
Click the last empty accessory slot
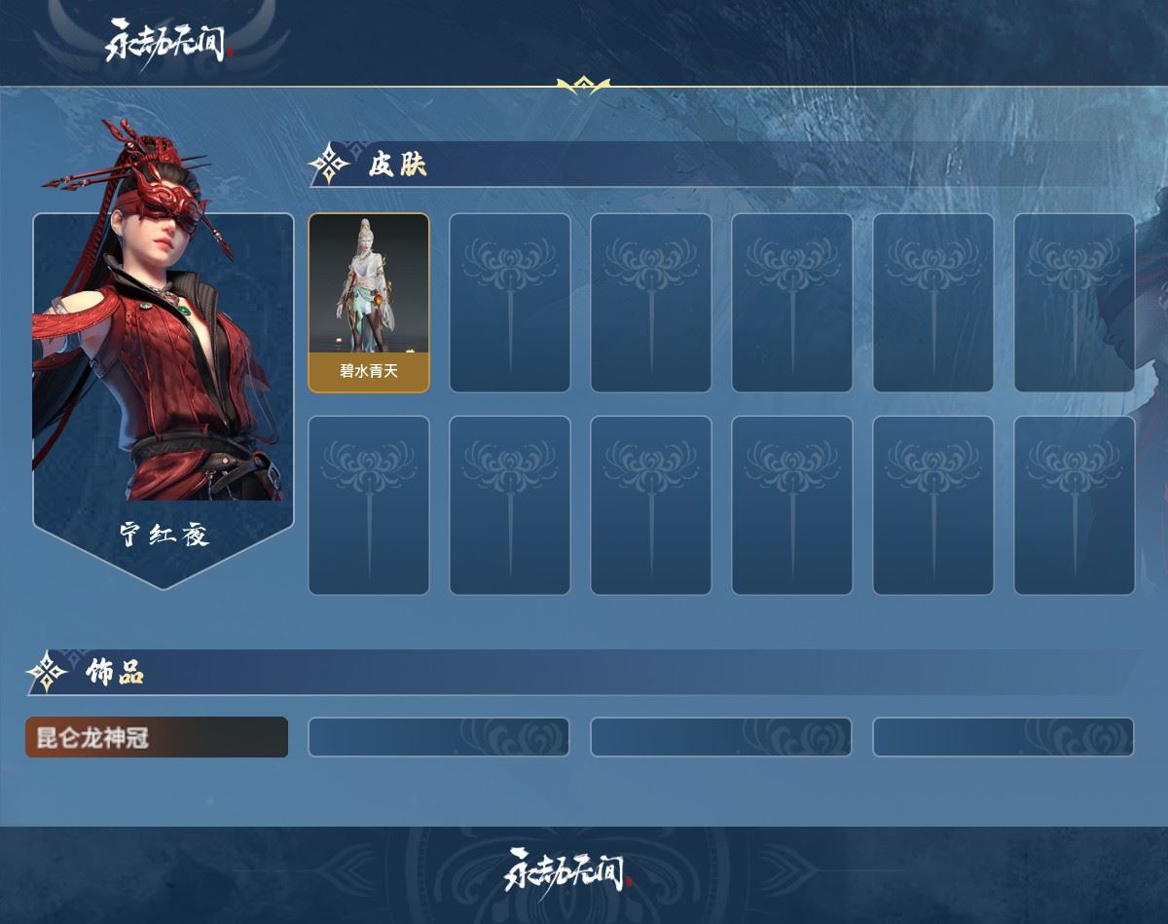click(x=1004, y=737)
